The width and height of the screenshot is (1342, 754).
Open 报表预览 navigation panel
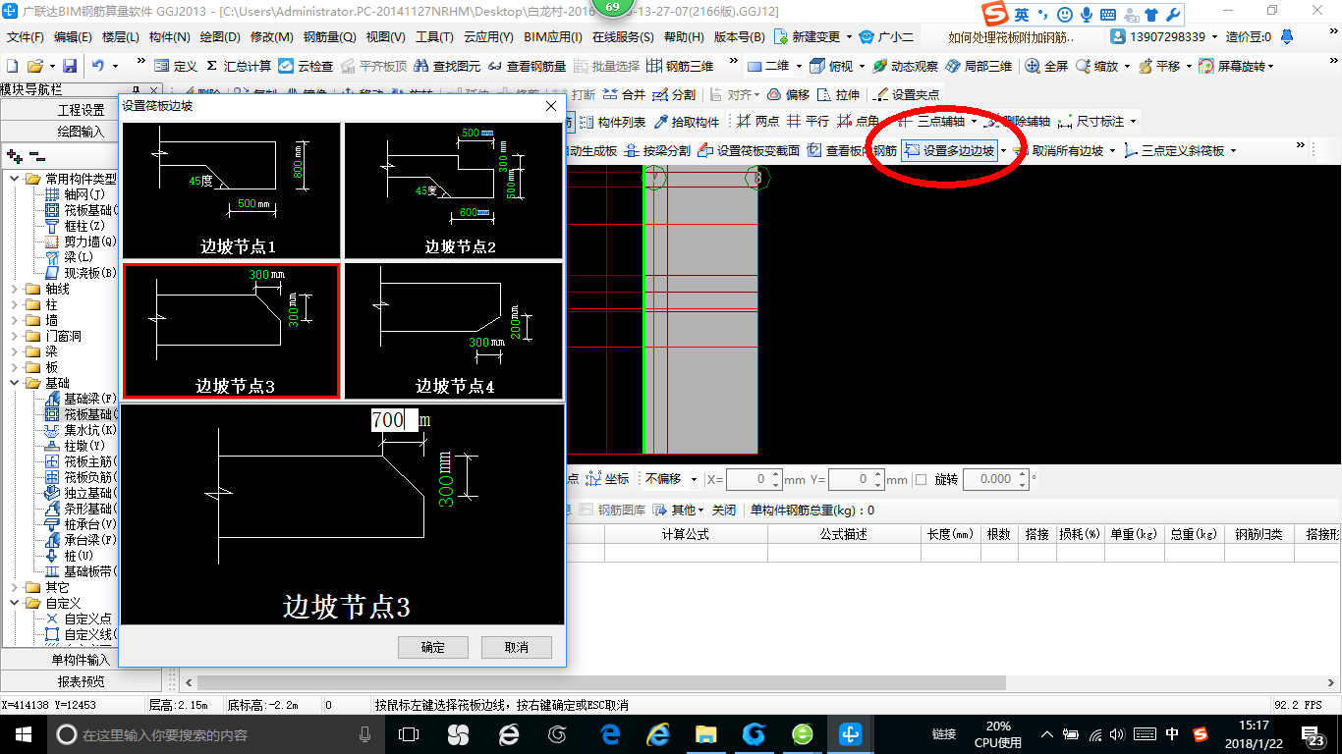pyautogui.click(x=81, y=681)
